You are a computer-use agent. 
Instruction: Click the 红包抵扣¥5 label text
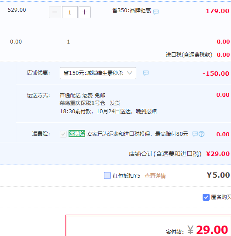[127, 176]
